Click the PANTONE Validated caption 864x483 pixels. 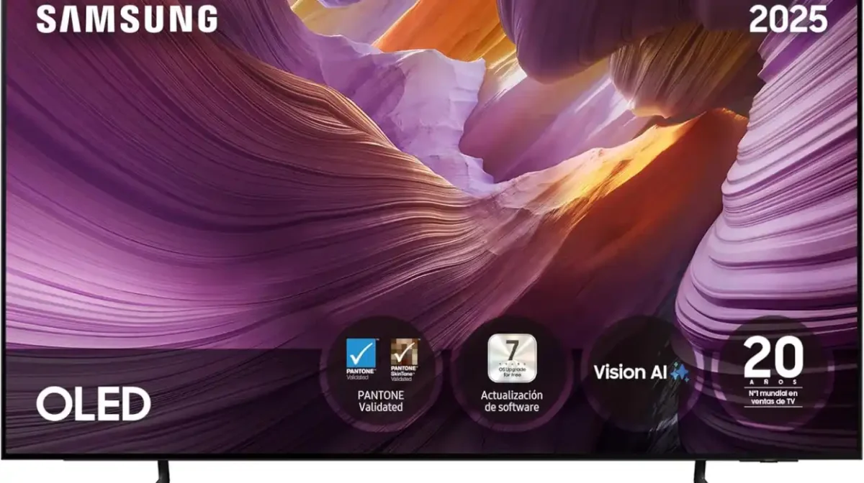click(x=381, y=401)
